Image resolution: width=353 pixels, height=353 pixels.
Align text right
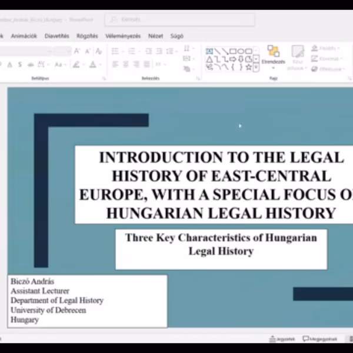click(x=136, y=65)
